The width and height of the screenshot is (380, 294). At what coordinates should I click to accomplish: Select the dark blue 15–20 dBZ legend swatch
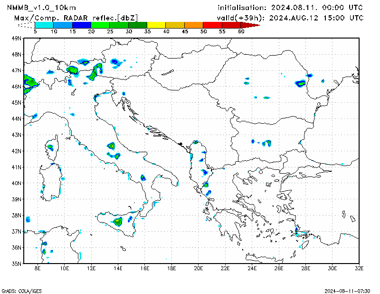[81, 24]
